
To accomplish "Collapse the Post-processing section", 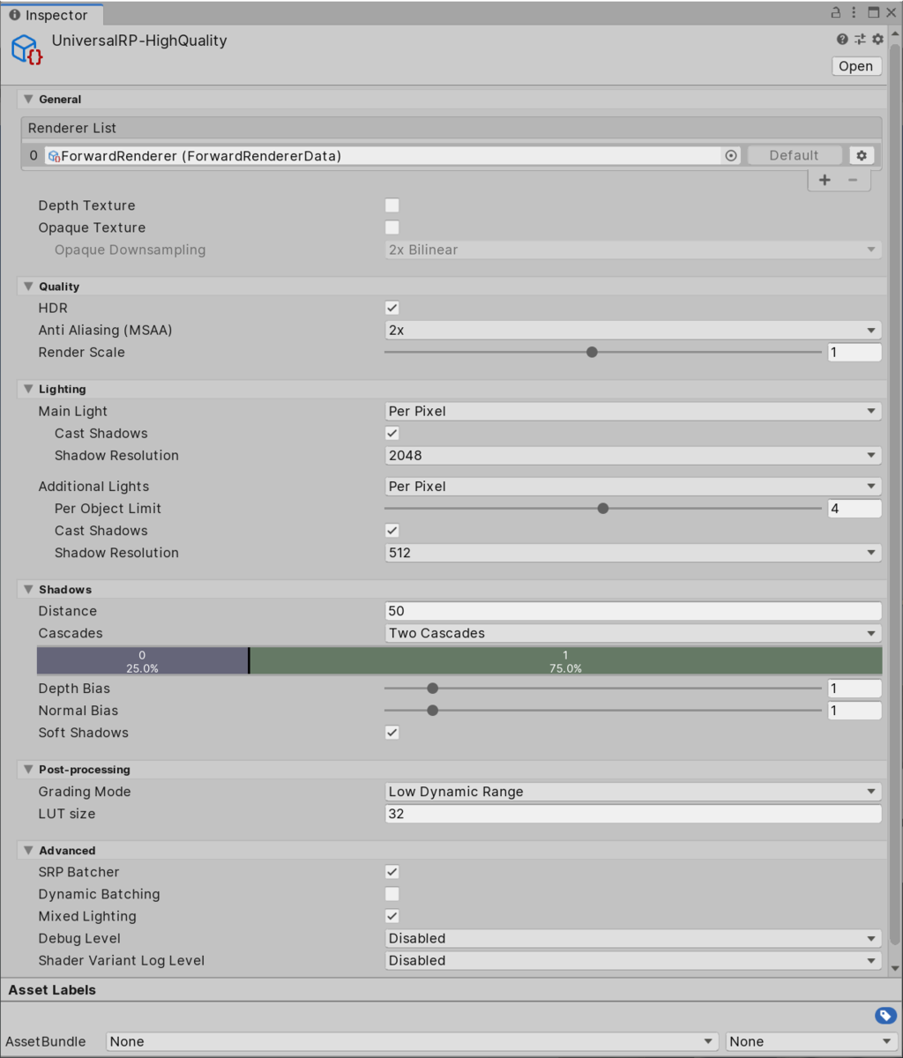I will 28,770.
